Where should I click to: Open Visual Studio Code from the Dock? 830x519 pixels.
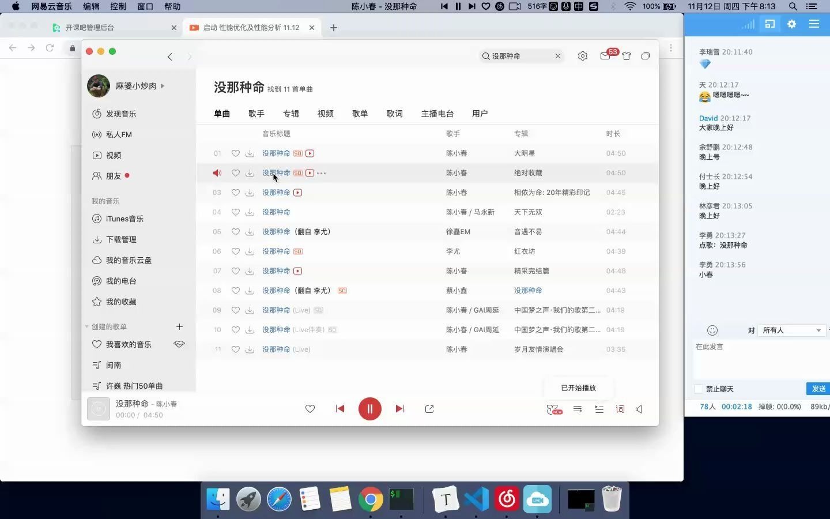477,499
